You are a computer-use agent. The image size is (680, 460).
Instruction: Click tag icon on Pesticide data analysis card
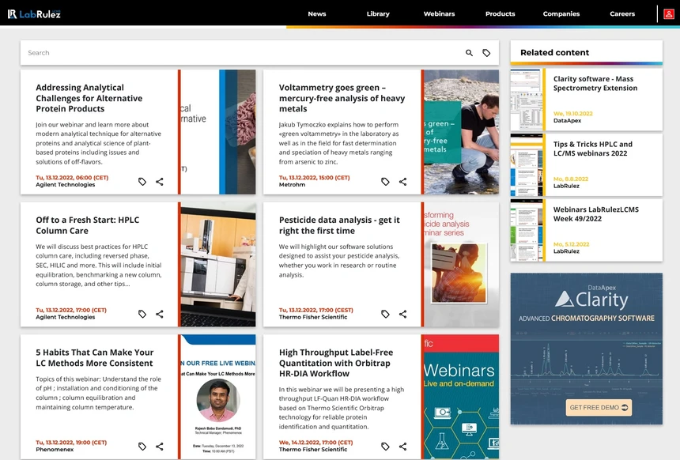point(385,314)
